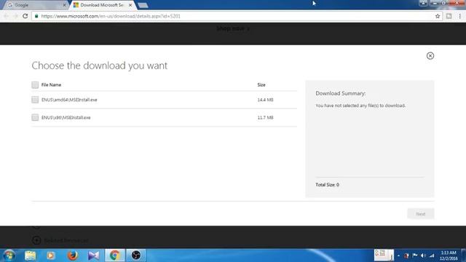Image resolution: width=466 pixels, height=262 pixels.
Task: Launch Firefox from the taskbar
Action: tap(72, 255)
